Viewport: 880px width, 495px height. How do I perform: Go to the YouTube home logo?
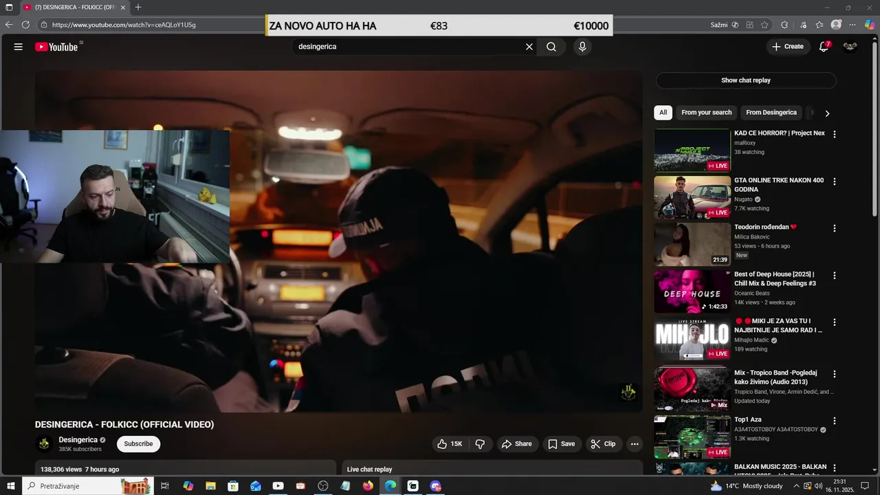(56, 47)
